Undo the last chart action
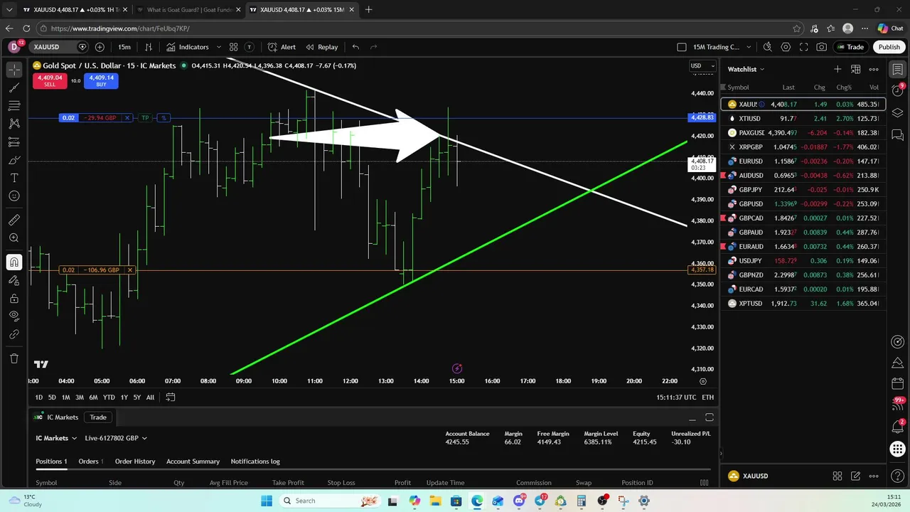The width and height of the screenshot is (910, 512). click(355, 47)
